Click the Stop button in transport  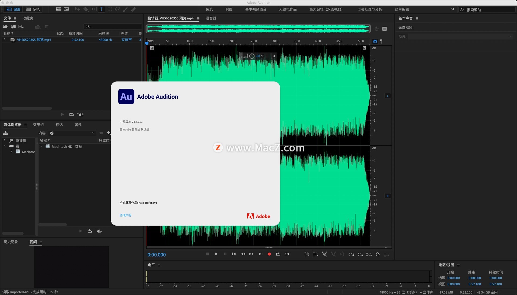point(207,254)
